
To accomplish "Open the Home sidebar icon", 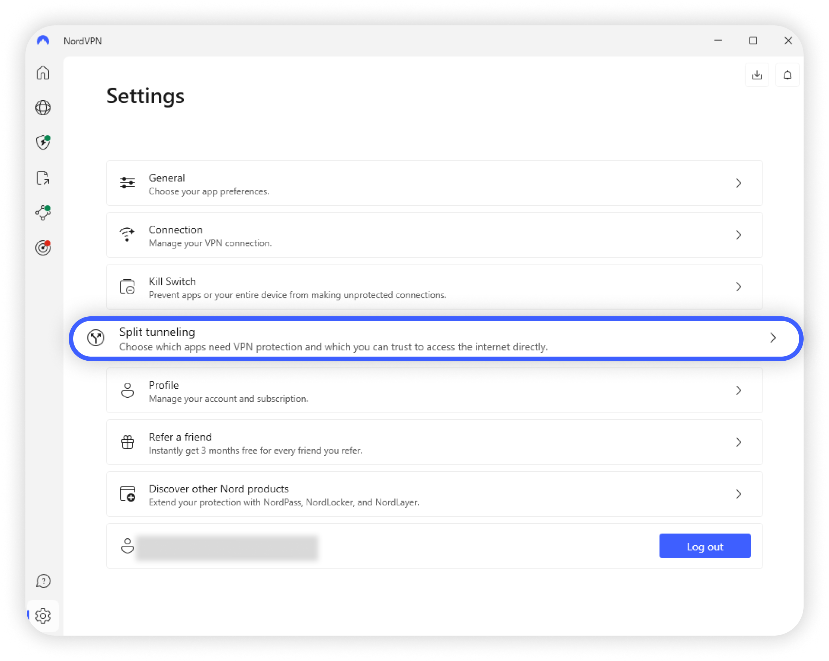I will 43,73.
